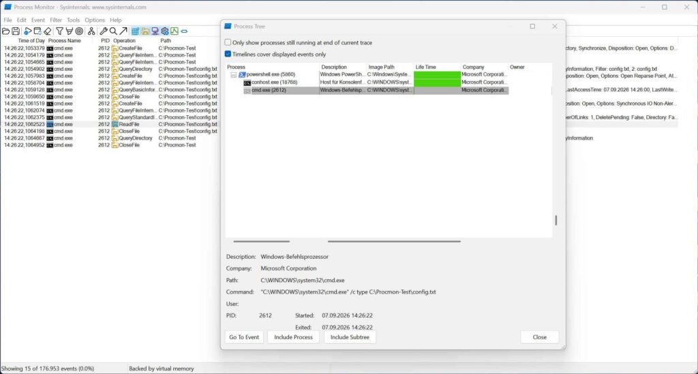
Task: Click the Include Subtree button
Action: 350,337
